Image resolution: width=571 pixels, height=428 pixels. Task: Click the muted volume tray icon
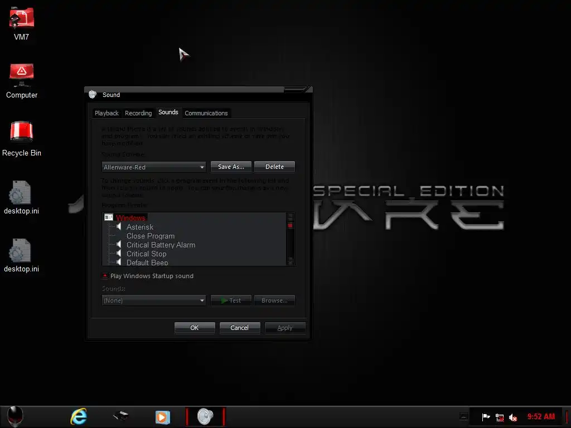tap(513, 417)
